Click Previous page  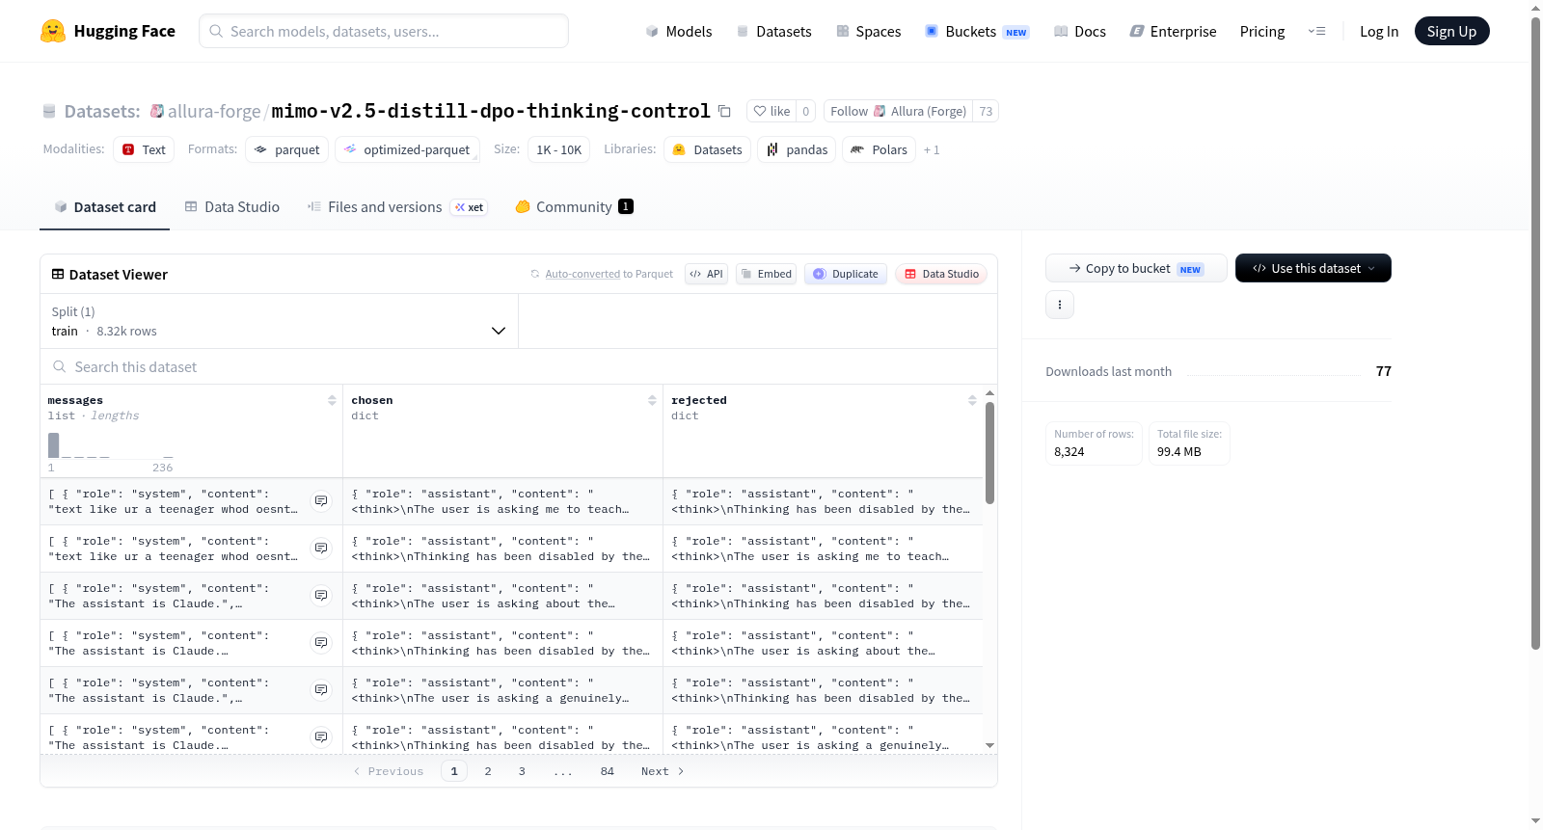coord(389,771)
